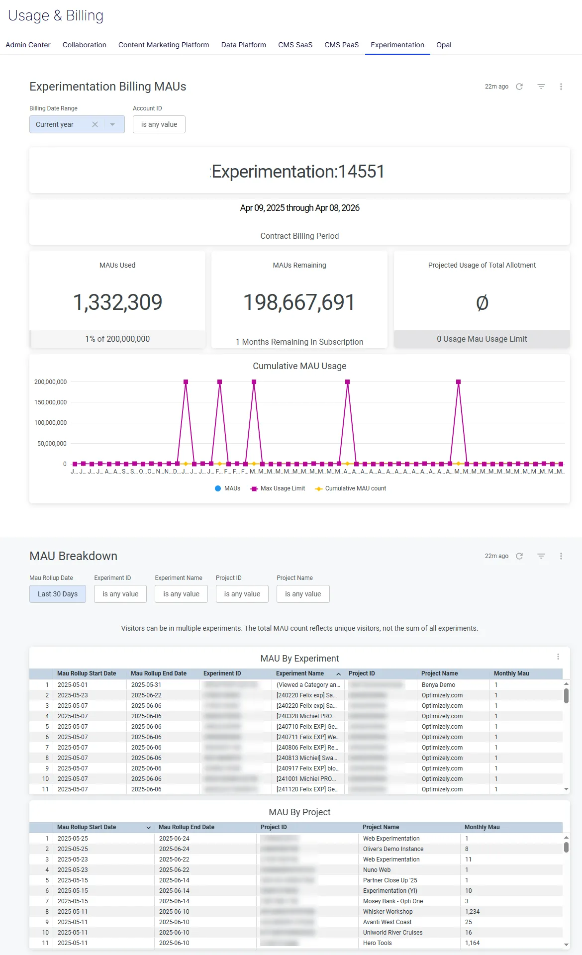
Task: Reload the Experimentation Billing MAUs dashboard
Action: point(519,87)
